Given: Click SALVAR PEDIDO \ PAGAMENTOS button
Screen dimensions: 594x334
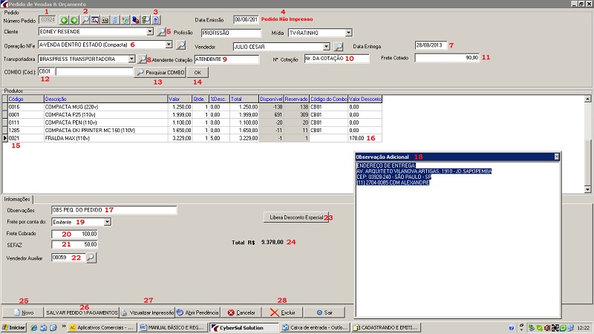Looking at the screenshot, I should tap(82, 312).
